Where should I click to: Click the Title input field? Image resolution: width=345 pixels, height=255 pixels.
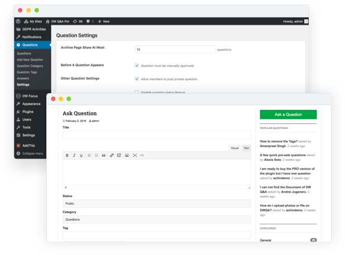[x=157, y=135]
